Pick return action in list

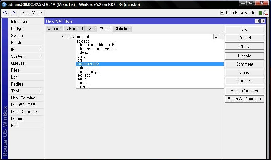pos(150,79)
